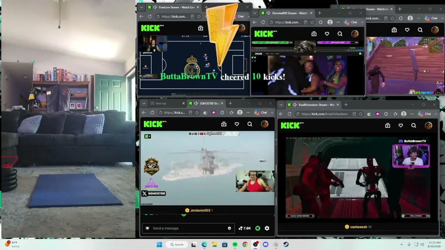Open chat settings gear in SGhost88 window
Screen dimensions: 445x250
267,228
